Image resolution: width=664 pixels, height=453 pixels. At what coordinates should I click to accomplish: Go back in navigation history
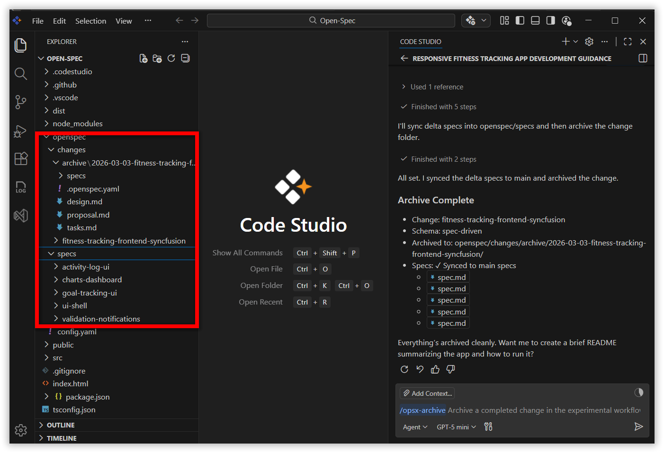(x=179, y=20)
